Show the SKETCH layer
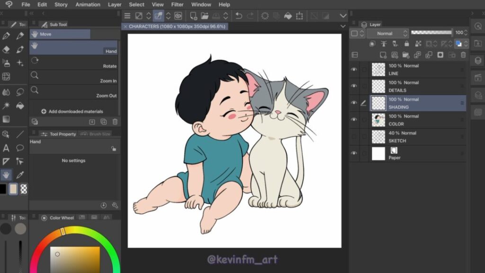Image resolution: width=485 pixels, height=273 pixels. click(354, 137)
